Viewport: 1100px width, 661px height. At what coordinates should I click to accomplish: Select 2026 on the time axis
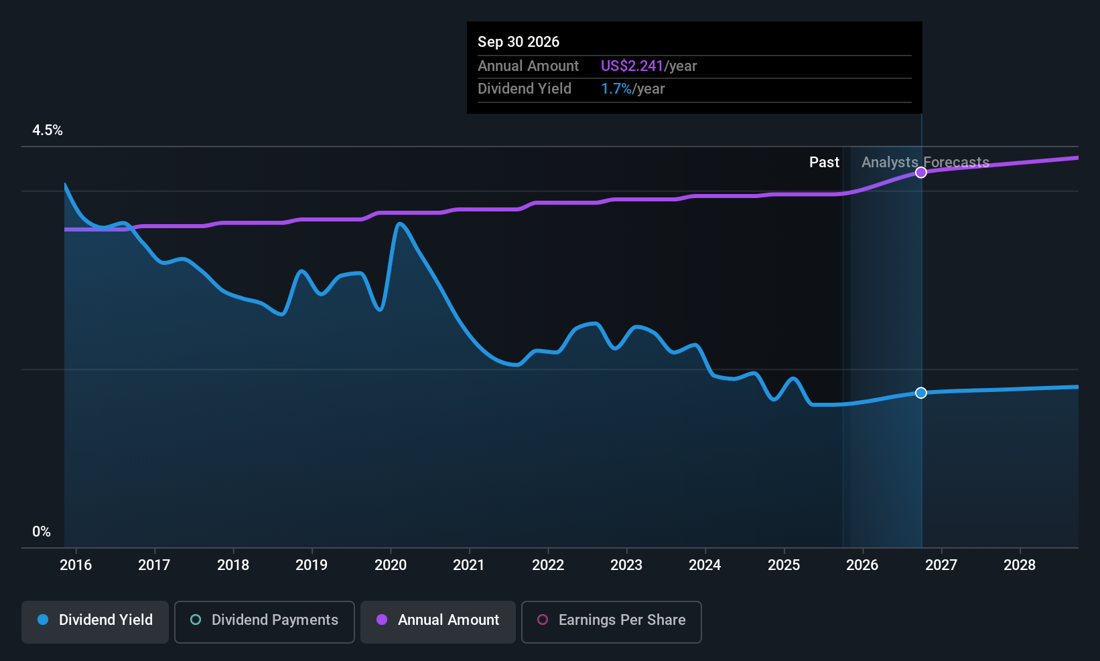pos(862,565)
